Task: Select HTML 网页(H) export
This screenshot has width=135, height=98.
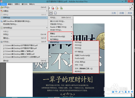Action: (x=86, y=62)
